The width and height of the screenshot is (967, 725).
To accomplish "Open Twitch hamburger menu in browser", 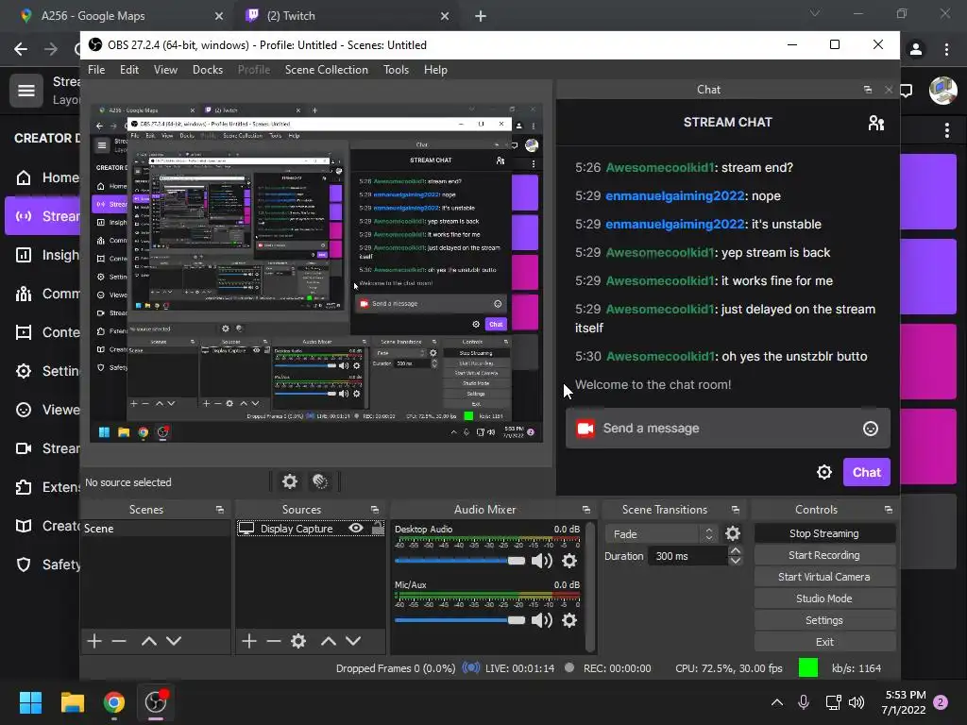I will point(25,91).
